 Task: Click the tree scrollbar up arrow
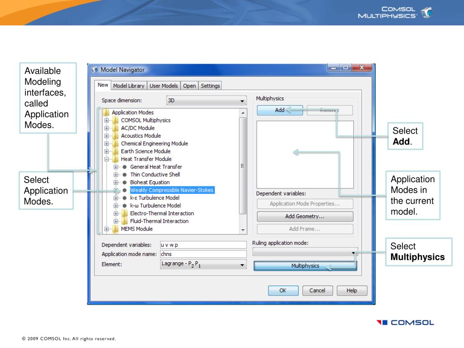point(243,113)
